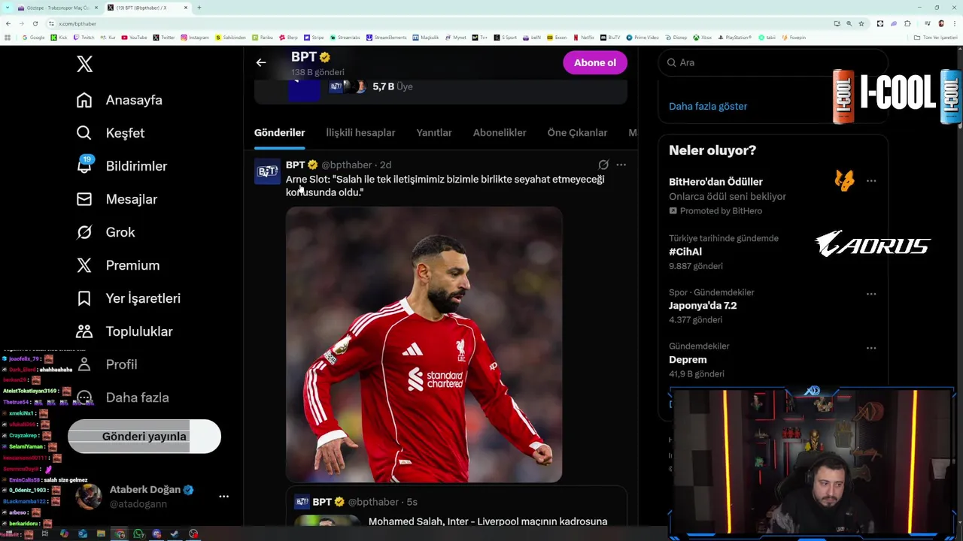Image resolution: width=963 pixels, height=541 pixels.
Task: Click 5,7 B Üye member count
Action: tap(393, 86)
